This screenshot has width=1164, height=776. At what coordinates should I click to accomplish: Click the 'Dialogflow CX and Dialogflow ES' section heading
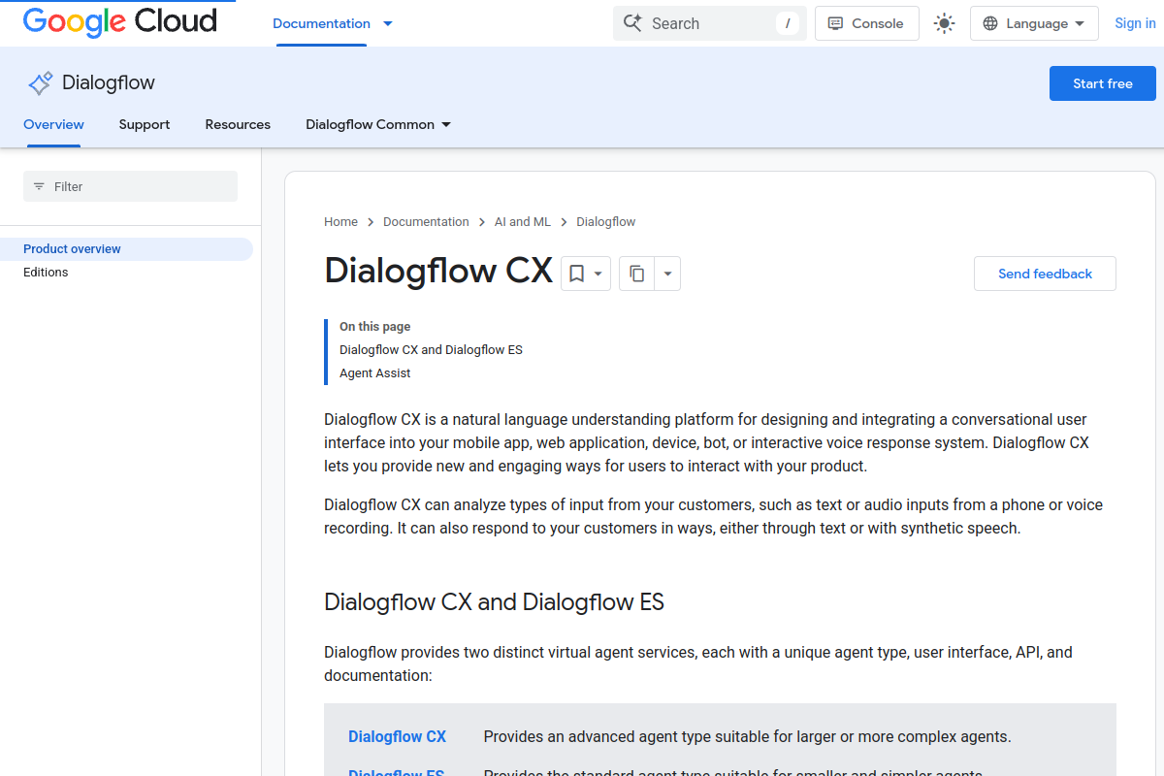(x=494, y=602)
